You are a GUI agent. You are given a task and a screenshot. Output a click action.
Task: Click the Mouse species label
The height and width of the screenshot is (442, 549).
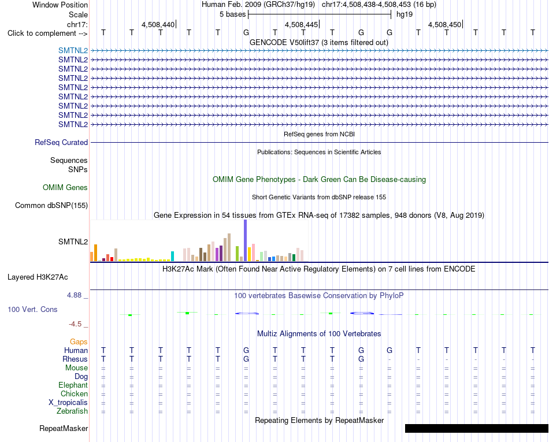[x=76, y=368]
